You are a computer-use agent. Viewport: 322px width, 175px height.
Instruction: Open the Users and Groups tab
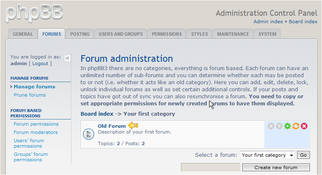pyautogui.click(x=121, y=34)
